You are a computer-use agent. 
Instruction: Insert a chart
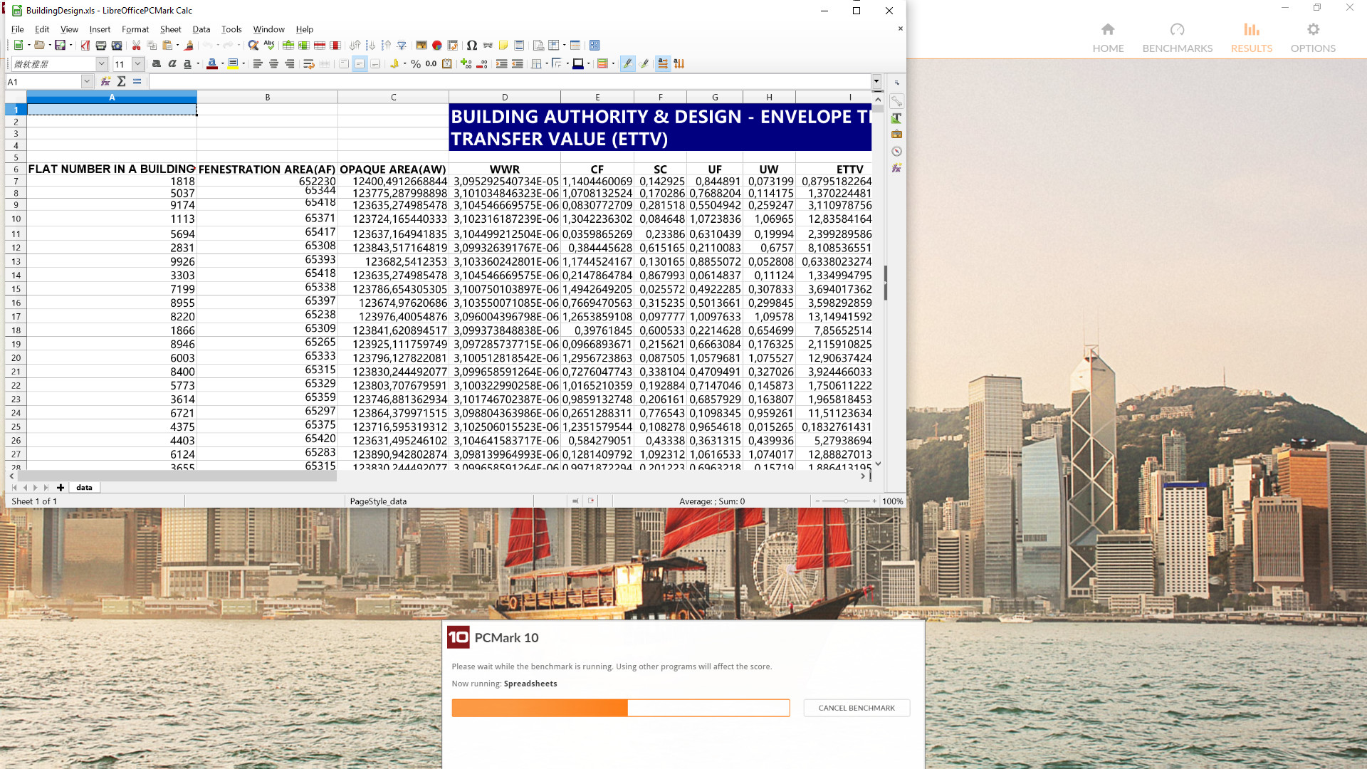click(436, 45)
